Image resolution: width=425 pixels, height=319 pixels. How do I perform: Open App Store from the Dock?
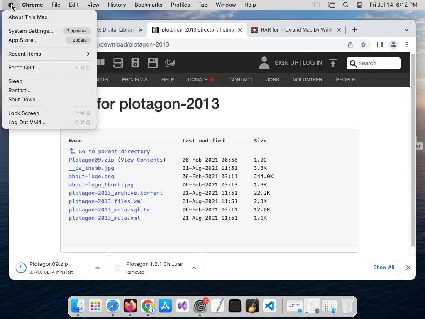point(165,306)
